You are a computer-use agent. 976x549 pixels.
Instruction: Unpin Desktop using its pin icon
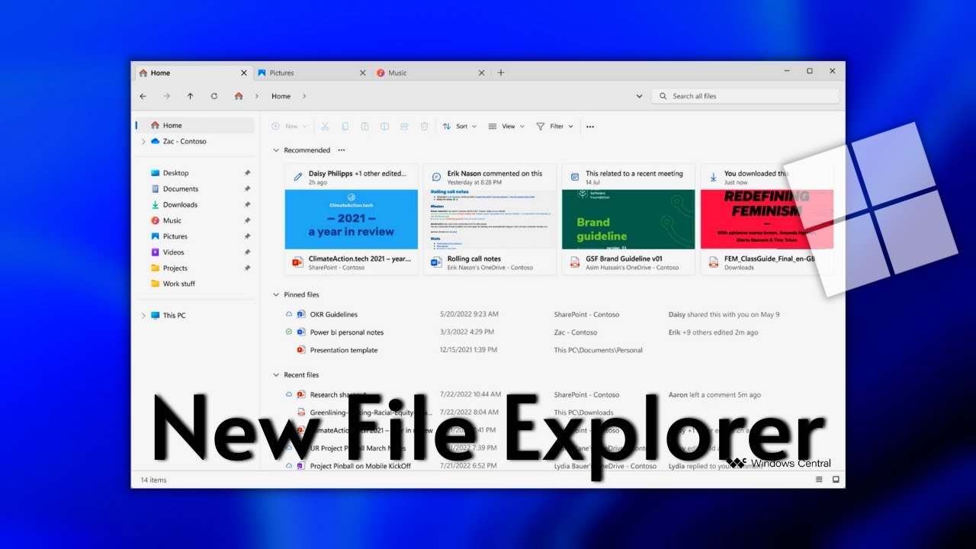click(x=247, y=173)
